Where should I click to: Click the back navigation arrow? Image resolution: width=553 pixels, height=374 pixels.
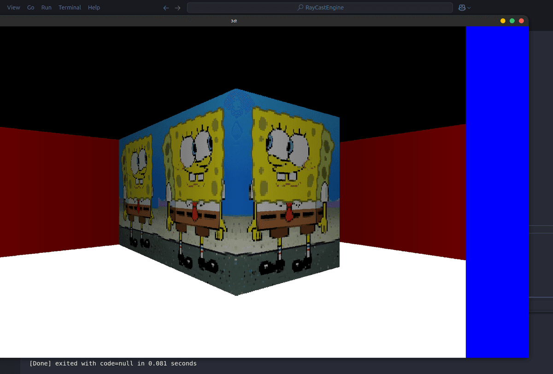point(165,7)
